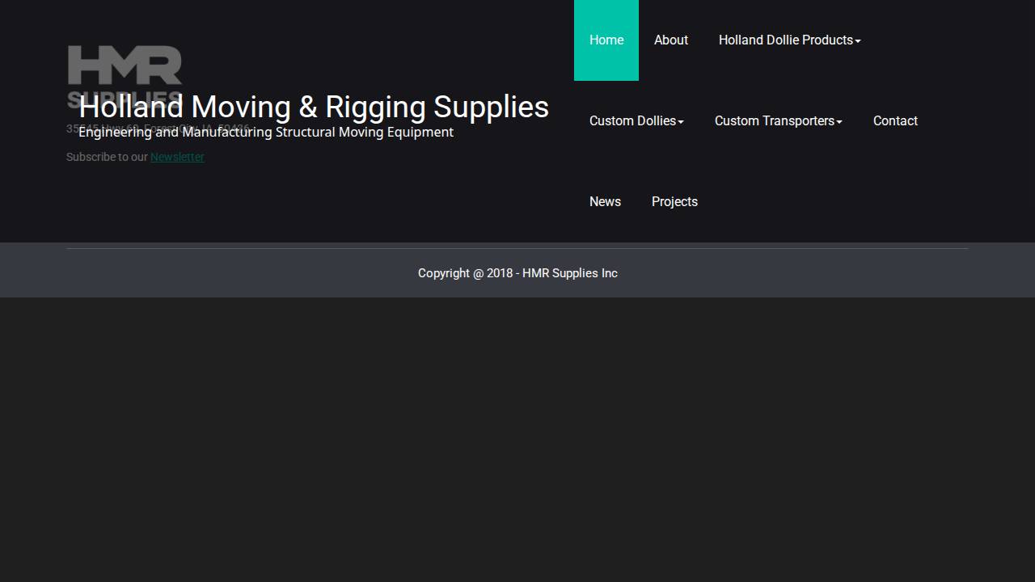1035x582 pixels.
Task: Click the Custom Transporters caret arrow
Action: pos(840,121)
